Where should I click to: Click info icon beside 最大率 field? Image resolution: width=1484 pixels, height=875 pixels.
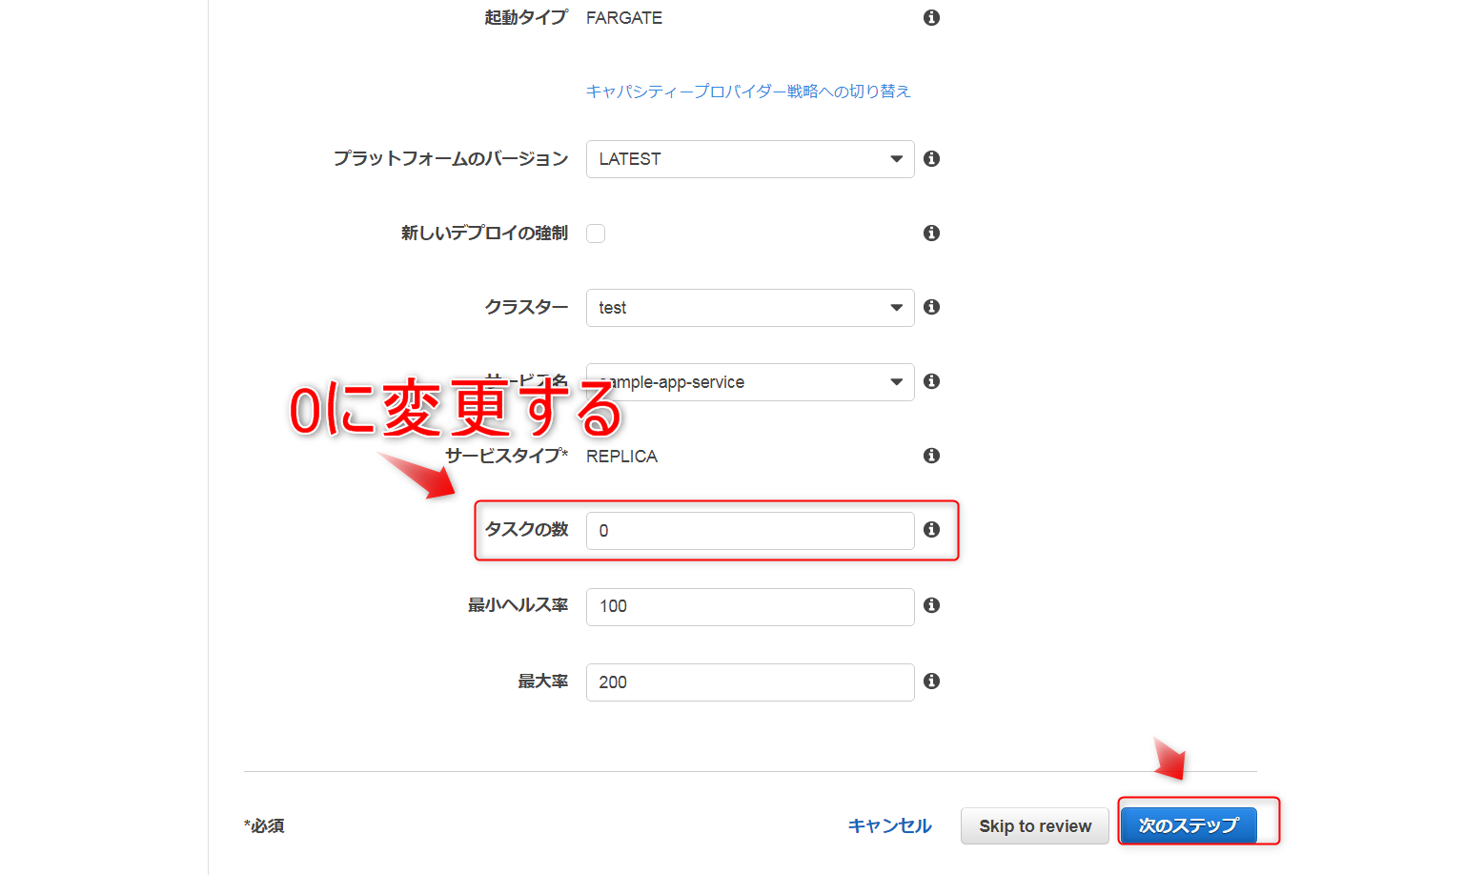931,681
